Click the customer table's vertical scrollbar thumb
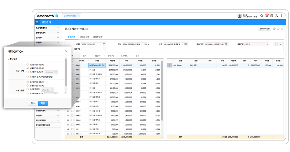290x152 pixels. point(162,91)
